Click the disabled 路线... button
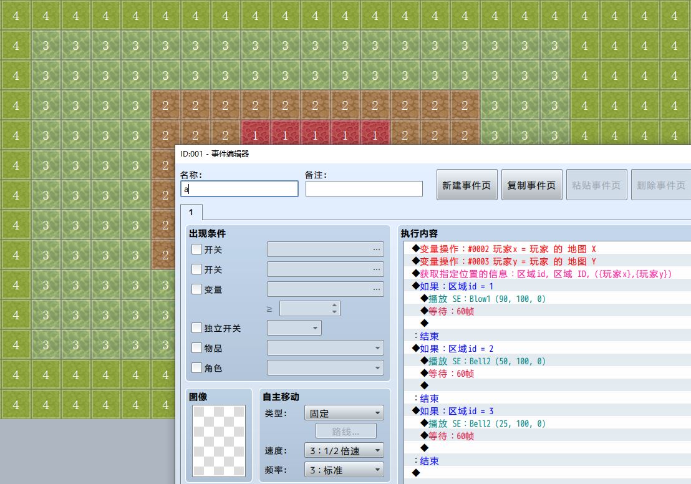Viewport: 691px width, 484px height. (346, 432)
